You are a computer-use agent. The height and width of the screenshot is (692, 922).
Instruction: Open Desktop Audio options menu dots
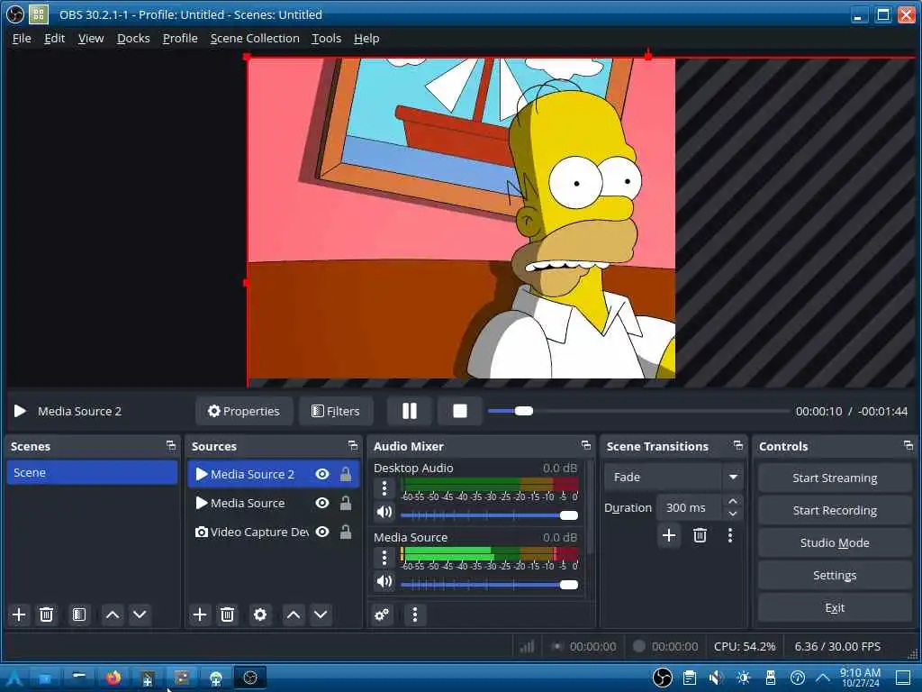click(384, 487)
